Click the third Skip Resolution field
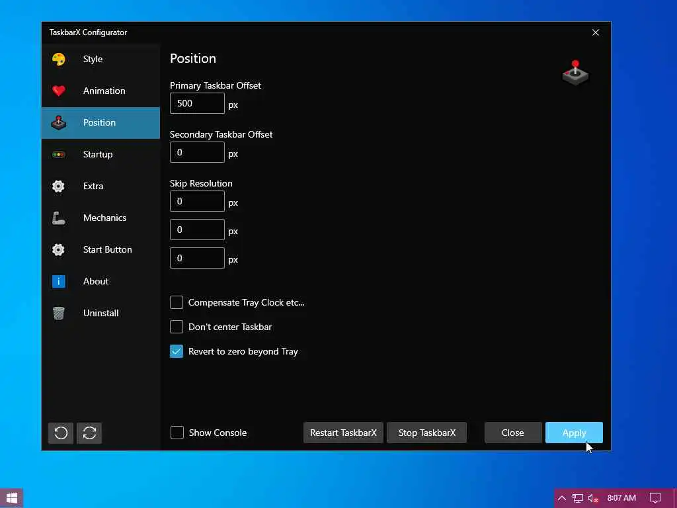Screen dimensions: 677x508 (197, 259)
